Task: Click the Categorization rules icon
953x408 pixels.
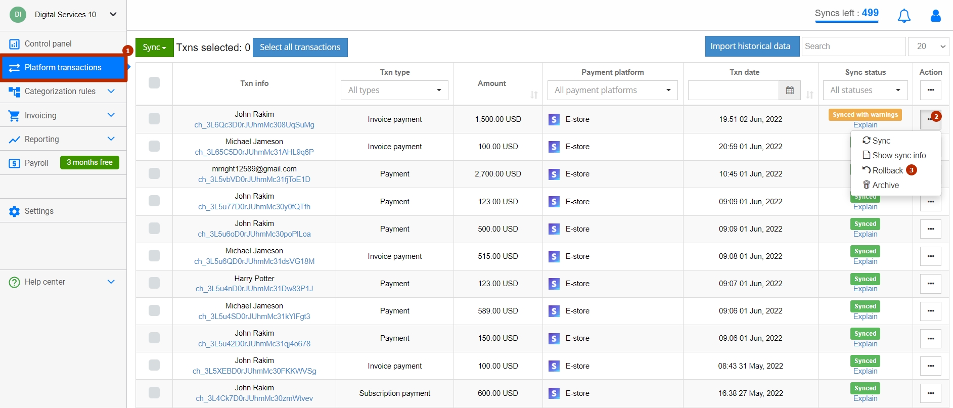Action: coord(15,92)
